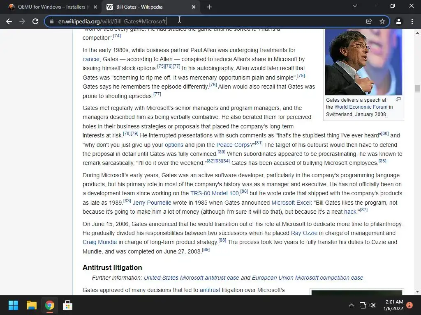Open Gates World Economic Forum photo

pos(363,62)
